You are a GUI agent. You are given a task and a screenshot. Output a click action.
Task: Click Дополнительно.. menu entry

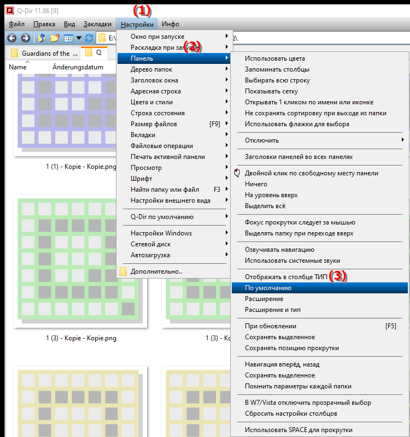click(174, 271)
